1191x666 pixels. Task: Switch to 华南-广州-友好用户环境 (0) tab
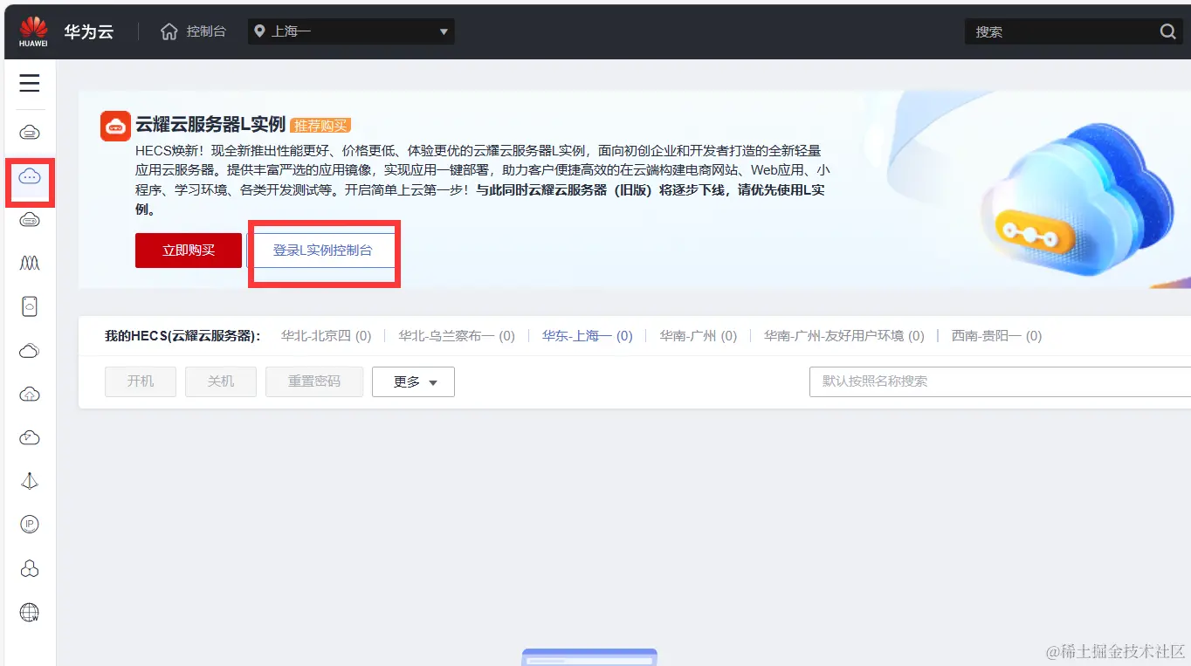point(844,336)
